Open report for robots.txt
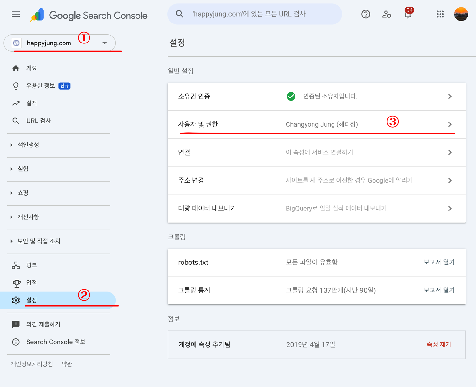The height and width of the screenshot is (387, 476). 439,262
